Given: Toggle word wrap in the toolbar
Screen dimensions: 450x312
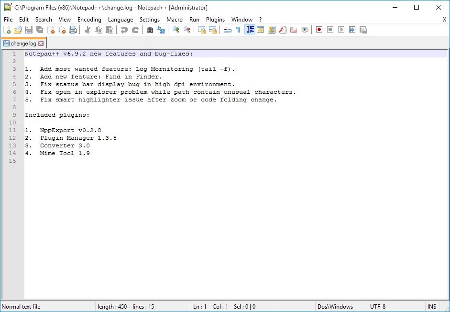Looking at the screenshot, I should coord(228,30).
